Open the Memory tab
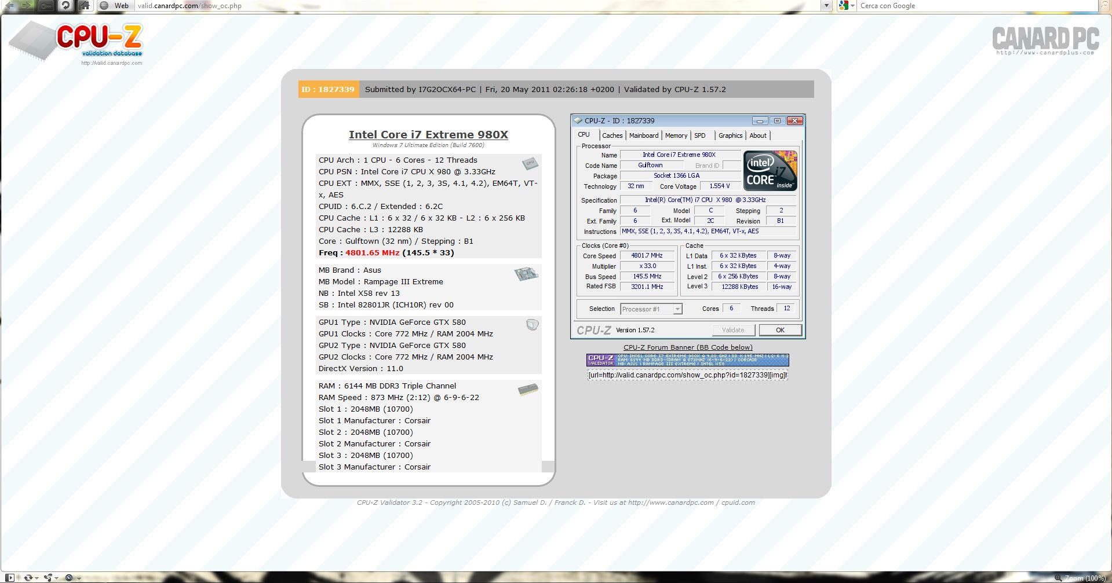This screenshot has height=583, width=1112. coord(676,135)
